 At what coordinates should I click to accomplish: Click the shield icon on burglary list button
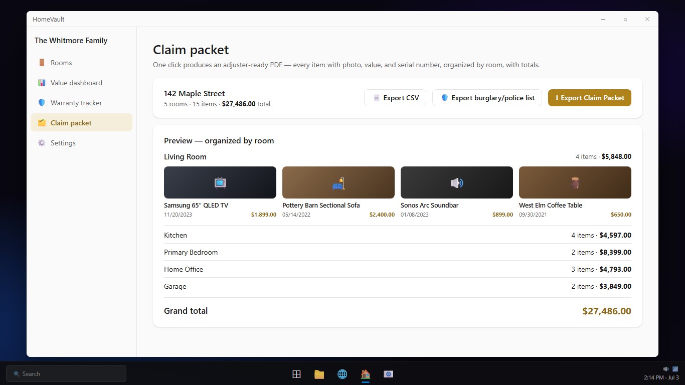coord(444,98)
